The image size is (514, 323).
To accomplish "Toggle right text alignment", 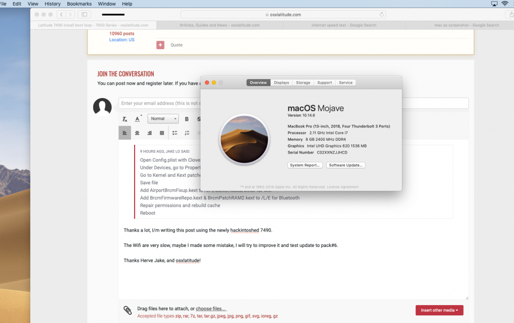I will [x=149, y=132].
